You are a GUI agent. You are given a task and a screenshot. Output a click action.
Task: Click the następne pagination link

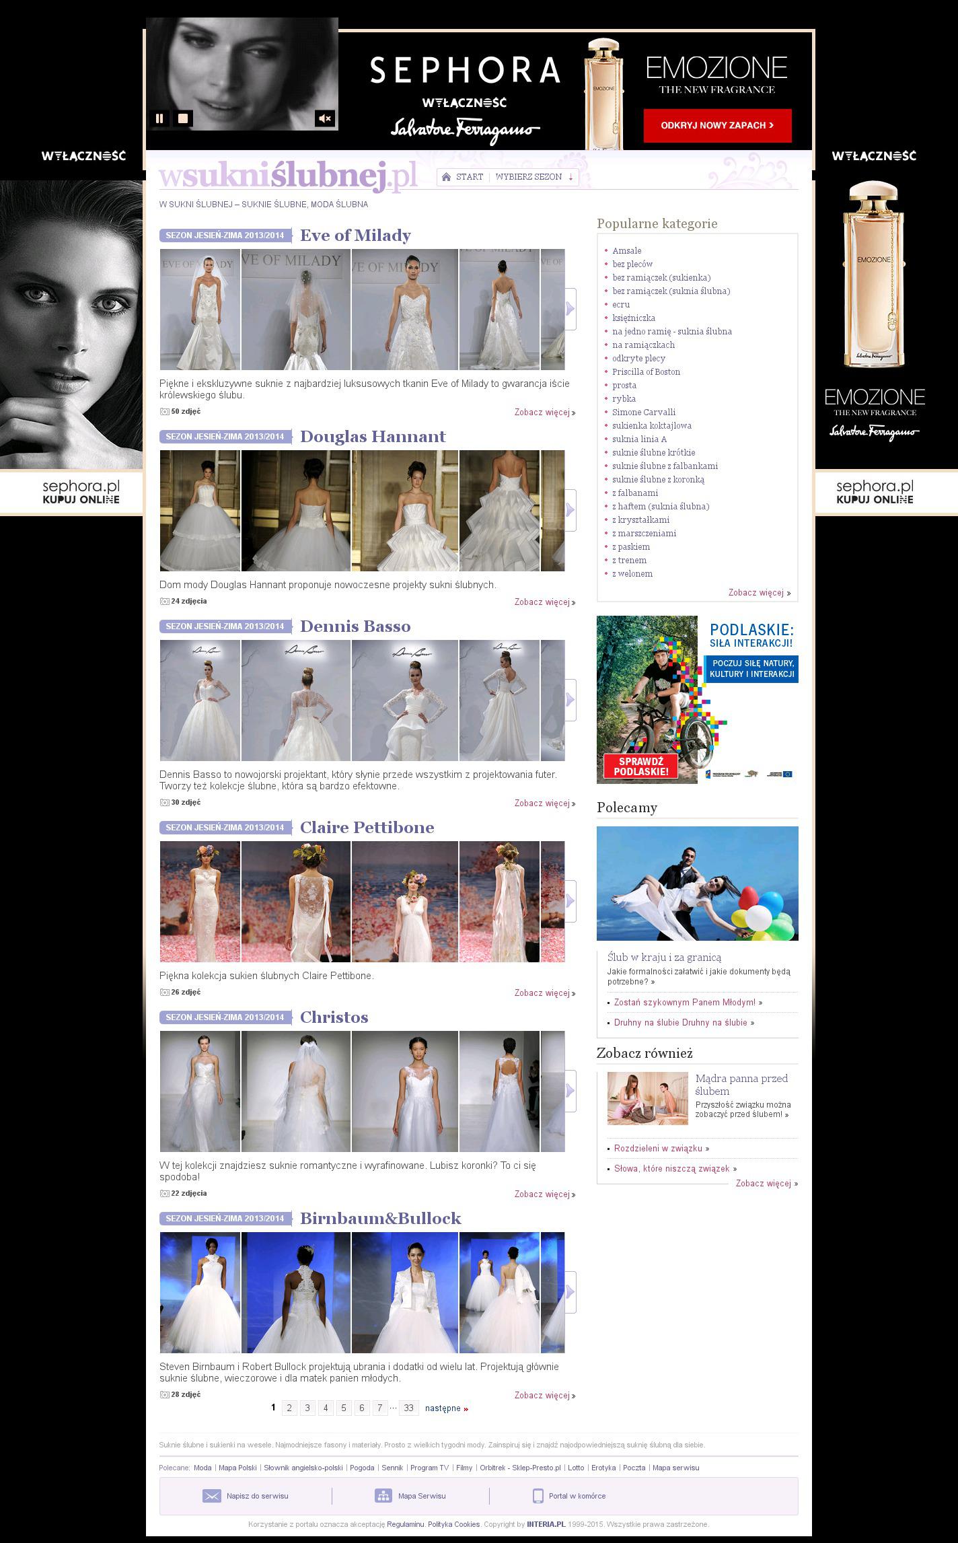coord(446,1408)
